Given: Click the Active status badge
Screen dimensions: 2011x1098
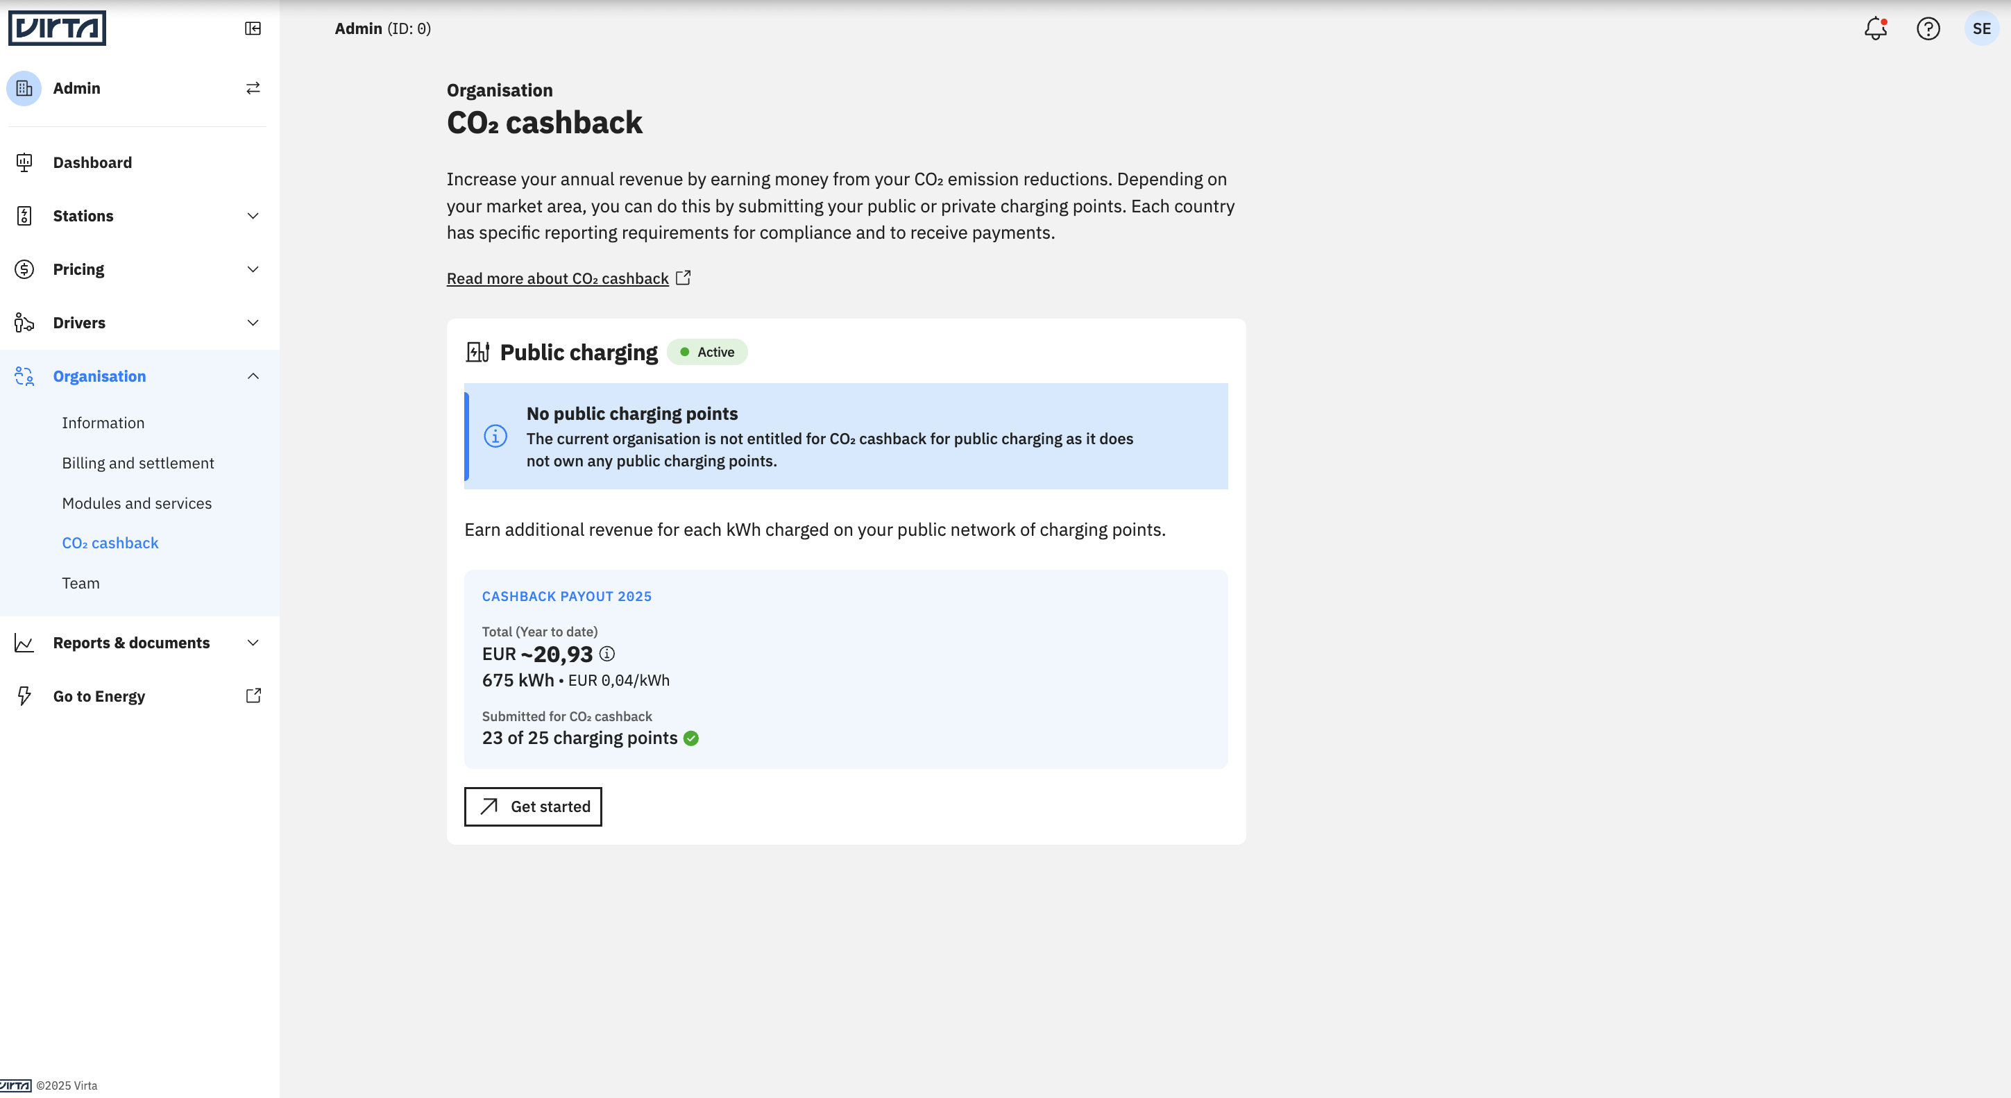Looking at the screenshot, I should click(707, 352).
